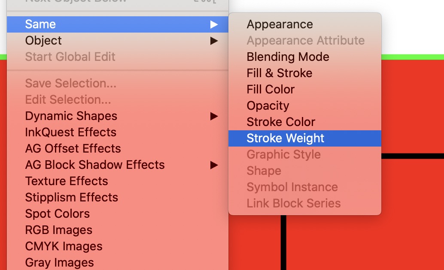Choose Appearance from the Same submenu
Screen dimensions: 444x270
click(280, 24)
